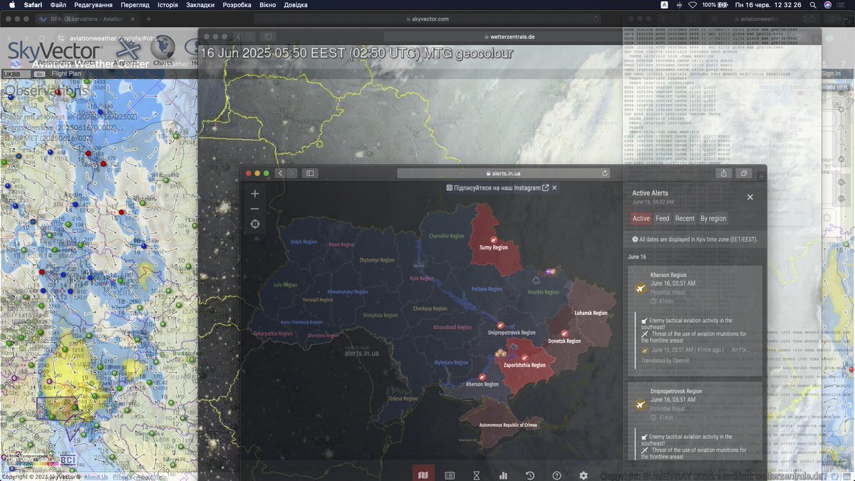
Task: Show tab overview in alerts.in.ua window
Action: click(743, 173)
